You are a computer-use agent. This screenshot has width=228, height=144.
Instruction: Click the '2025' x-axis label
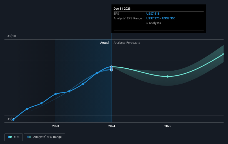pyautogui.click(x=168, y=126)
